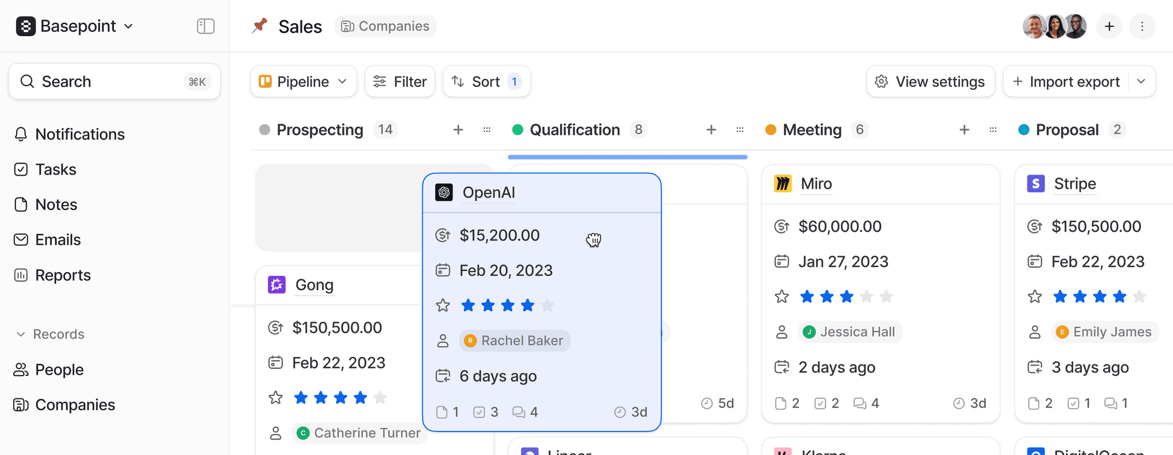Toggle the sidebar collapse icon
The height and width of the screenshot is (455, 1173).
206,26
